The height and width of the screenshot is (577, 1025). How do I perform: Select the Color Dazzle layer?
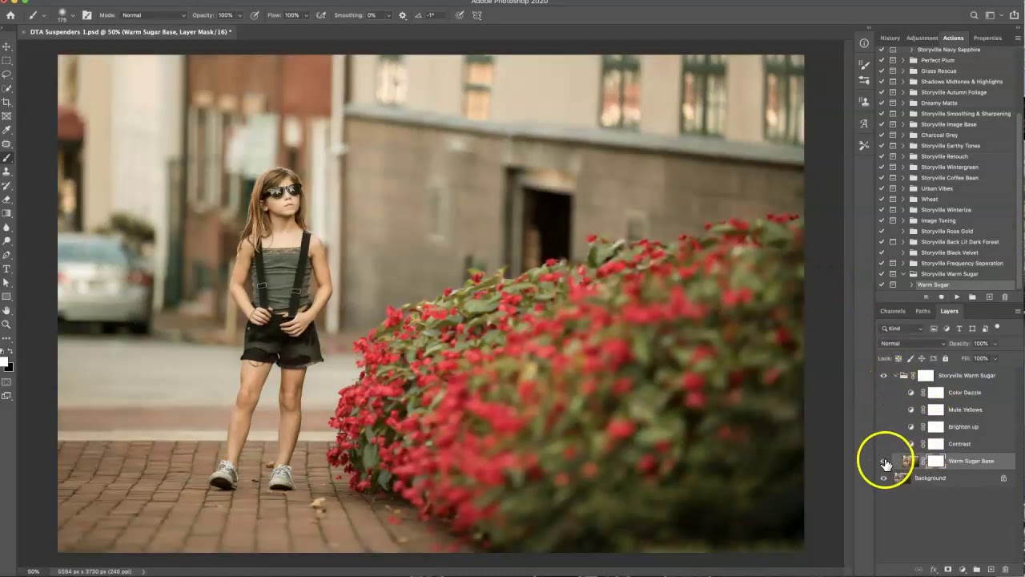(x=964, y=393)
